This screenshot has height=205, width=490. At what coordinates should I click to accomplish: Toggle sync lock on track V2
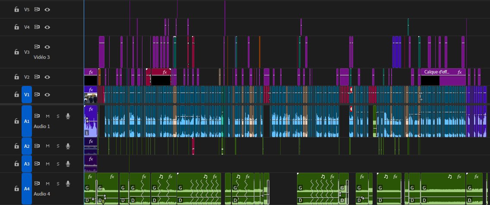pos(37,77)
